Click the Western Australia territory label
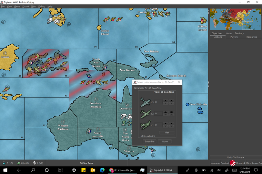 coord(63,127)
